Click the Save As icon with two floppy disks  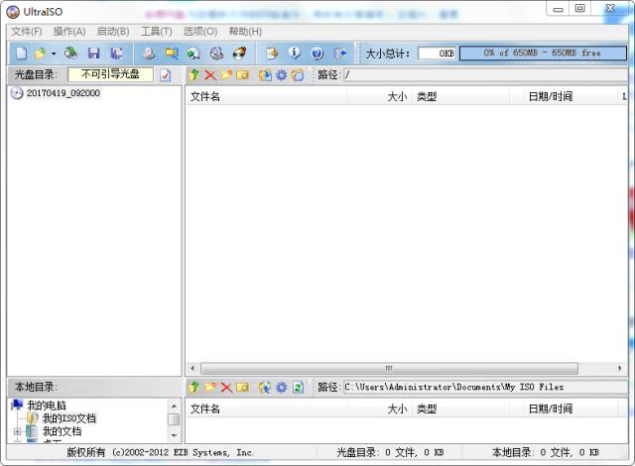click(x=117, y=53)
